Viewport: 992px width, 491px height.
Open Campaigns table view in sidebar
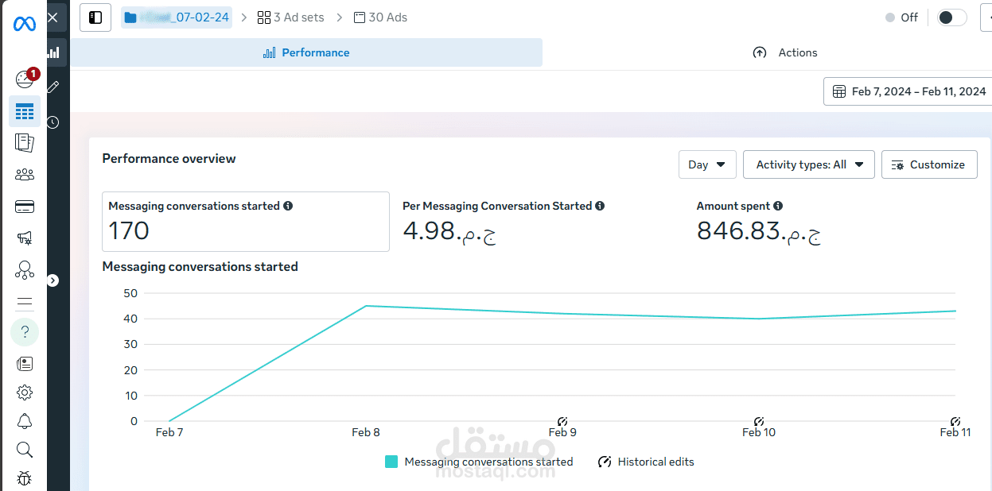click(x=25, y=111)
